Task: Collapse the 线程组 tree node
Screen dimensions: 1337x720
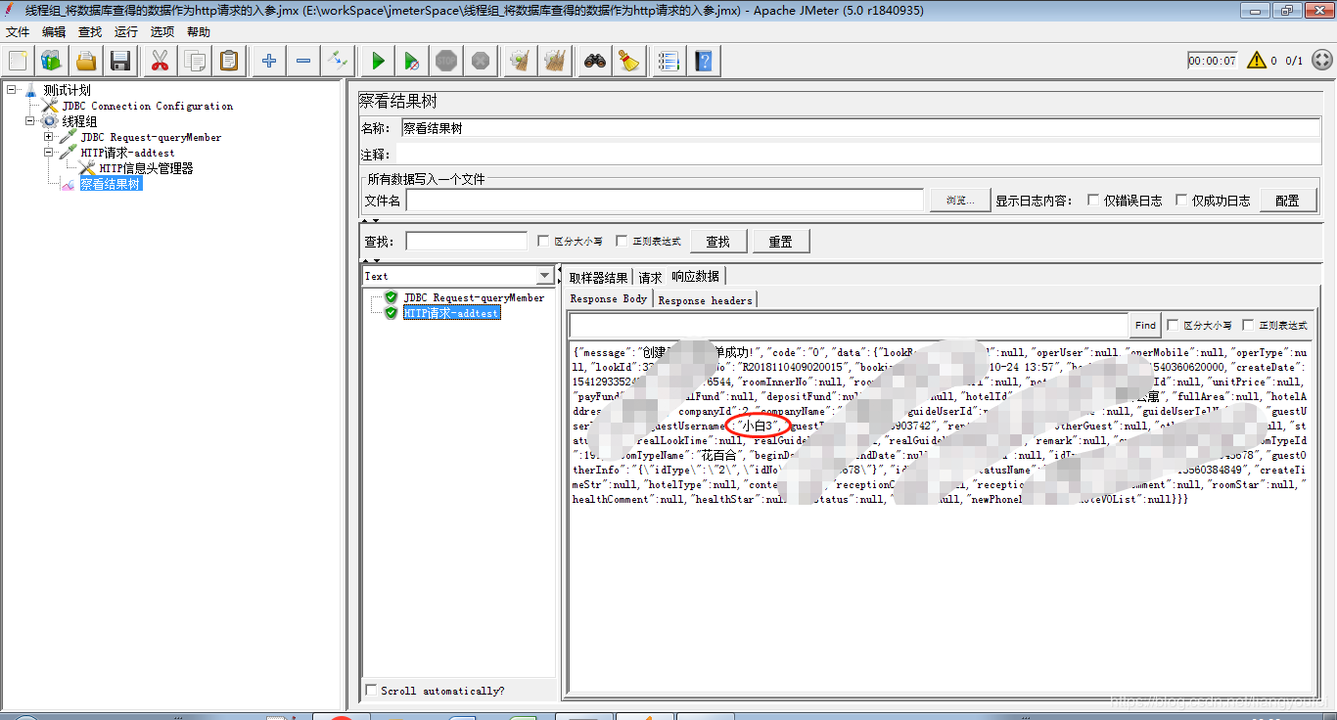Action: click(x=29, y=121)
